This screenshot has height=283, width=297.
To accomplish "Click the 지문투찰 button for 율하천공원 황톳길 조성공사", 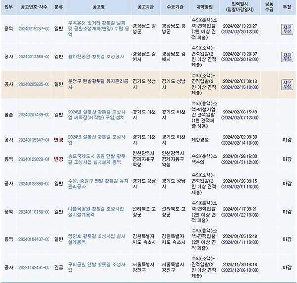I will 287,57.
